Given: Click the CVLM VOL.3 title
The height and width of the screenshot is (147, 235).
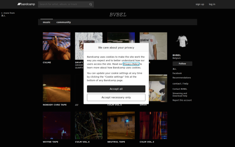Looking at the screenshot, I should click(x=147, y=142).
